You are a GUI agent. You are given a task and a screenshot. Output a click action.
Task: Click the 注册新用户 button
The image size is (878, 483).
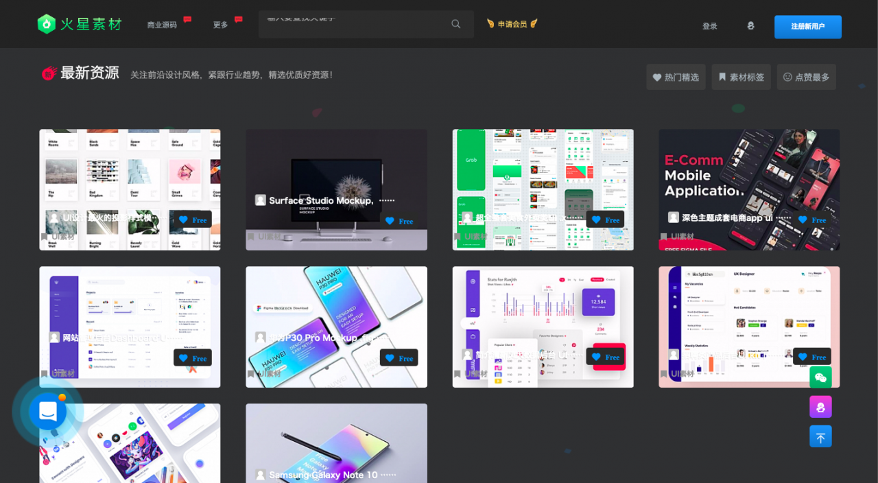coord(807,27)
